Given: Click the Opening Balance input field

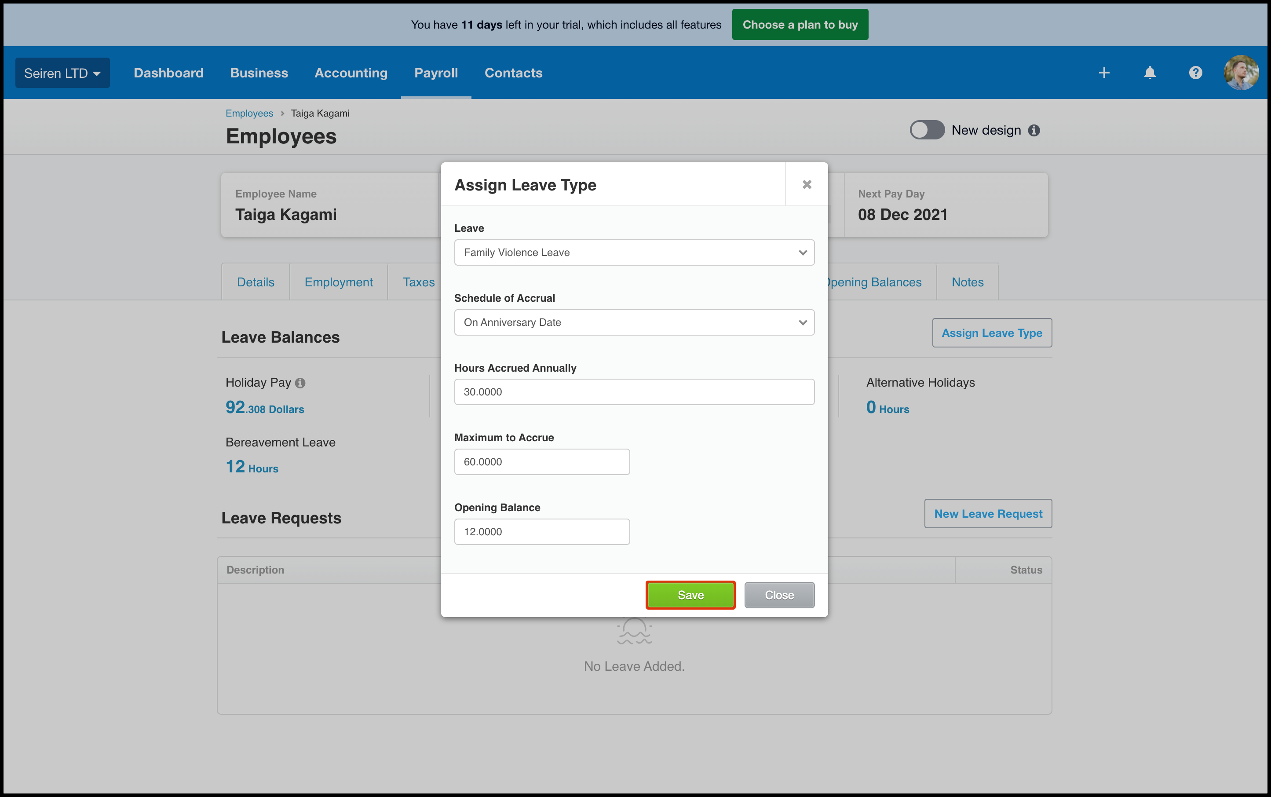Looking at the screenshot, I should (542, 532).
